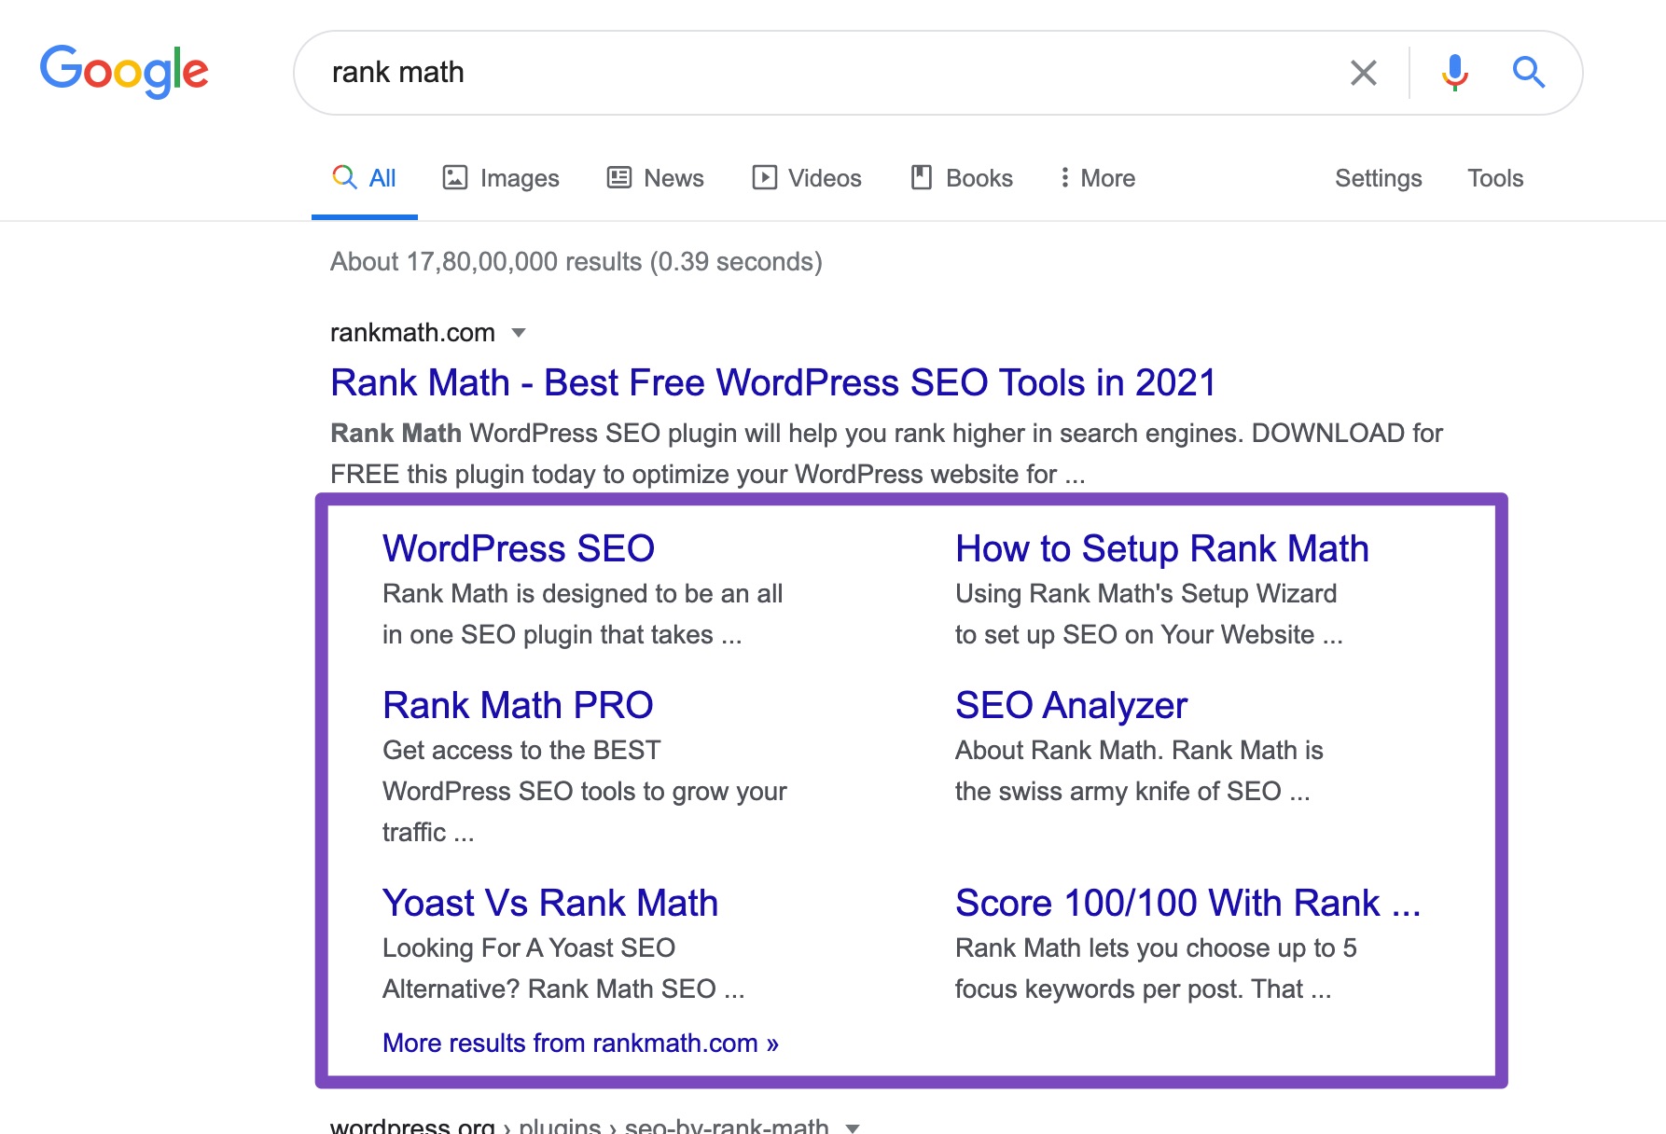Open the WordPress SEO sitelink
The height and width of the screenshot is (1134, 1666).
click(519, 548)
